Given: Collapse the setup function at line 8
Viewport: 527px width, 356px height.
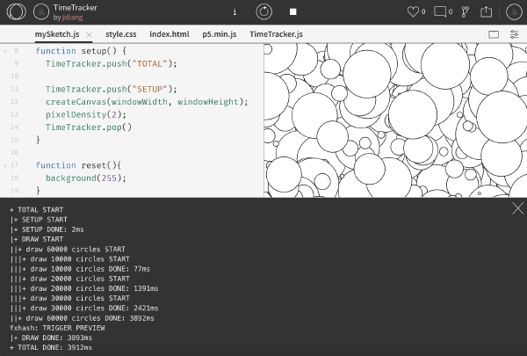Looking at the screenshot, I should [x=5, y=51].
